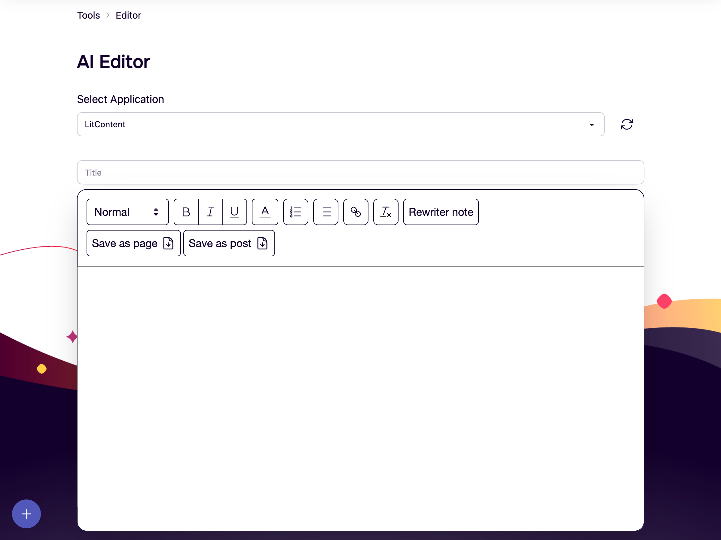Save the document as a page

coord(133,243)
